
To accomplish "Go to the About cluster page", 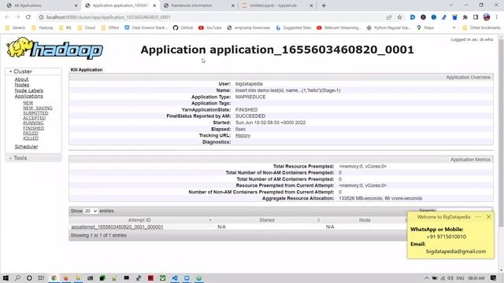I will click(x=21, y=79).
